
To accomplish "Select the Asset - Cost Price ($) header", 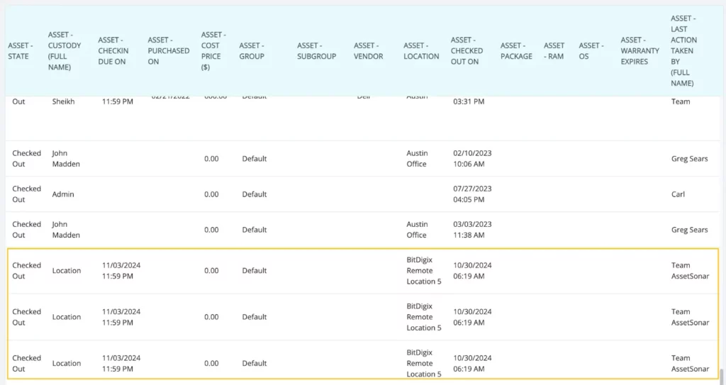I will coord(211,51).
